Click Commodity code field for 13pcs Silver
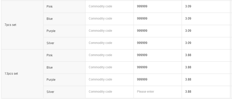The width and height of the screenshot is (232, 99). click(x=109, y=92)
